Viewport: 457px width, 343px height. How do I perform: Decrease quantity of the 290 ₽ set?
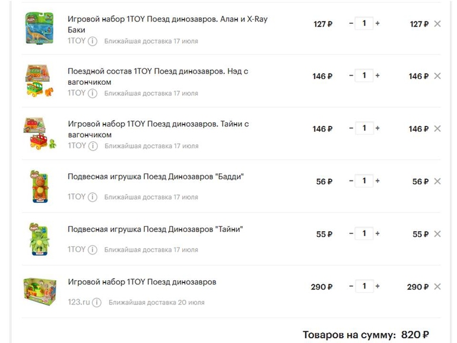351,287
